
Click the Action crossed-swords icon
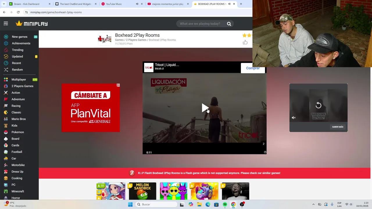[x=6, y=93]
